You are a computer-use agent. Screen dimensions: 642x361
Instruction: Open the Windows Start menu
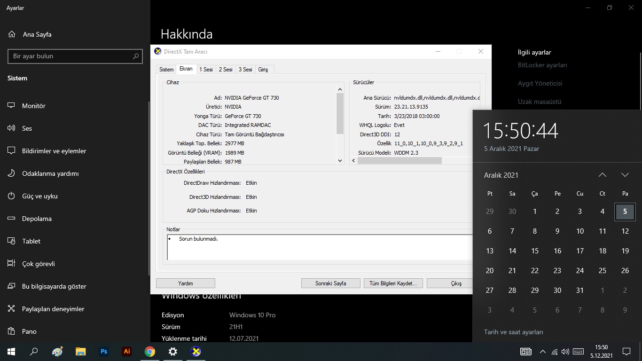click(x=11, y=352)
